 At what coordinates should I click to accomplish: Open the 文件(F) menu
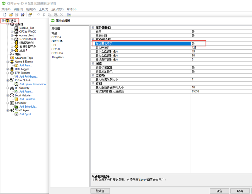[6, 9]
